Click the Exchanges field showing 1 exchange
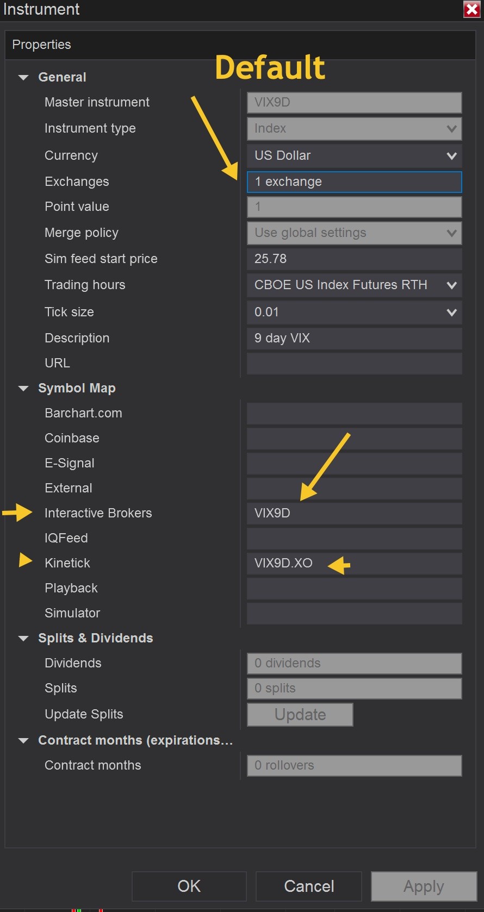484x912 pixels. 354,182
